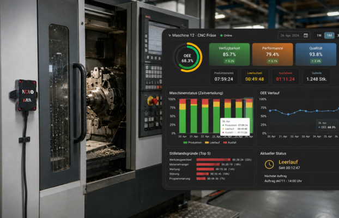Open Auftrag #4711 - 14:00 Uhr
Viewport: 339px width, 218px height.
[283, 181]
